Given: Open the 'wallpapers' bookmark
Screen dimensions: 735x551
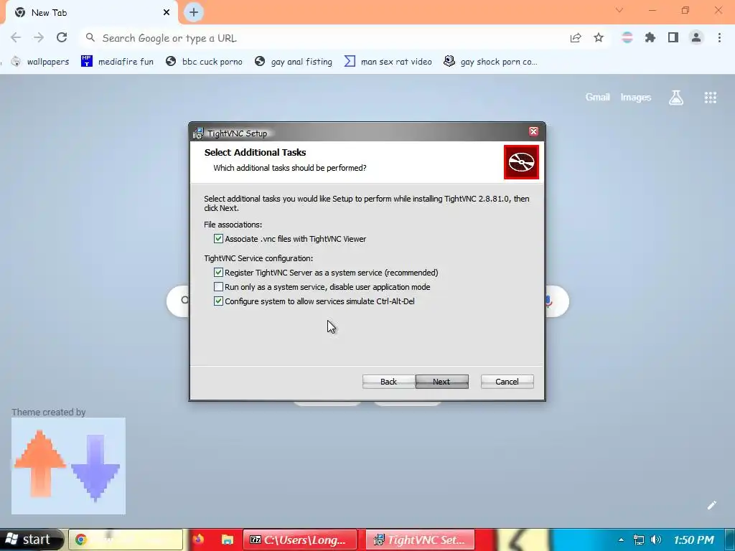Looking at the screenshot, I should [40, 62].
